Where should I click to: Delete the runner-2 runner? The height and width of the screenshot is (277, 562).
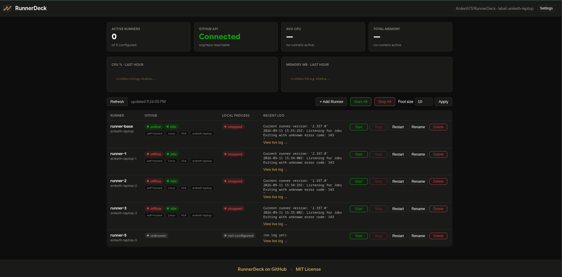point(438,181)
